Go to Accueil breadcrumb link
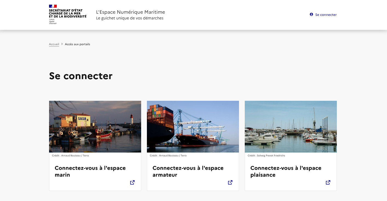The height and width of the screenshot is (201, 387). coord(54,44)
